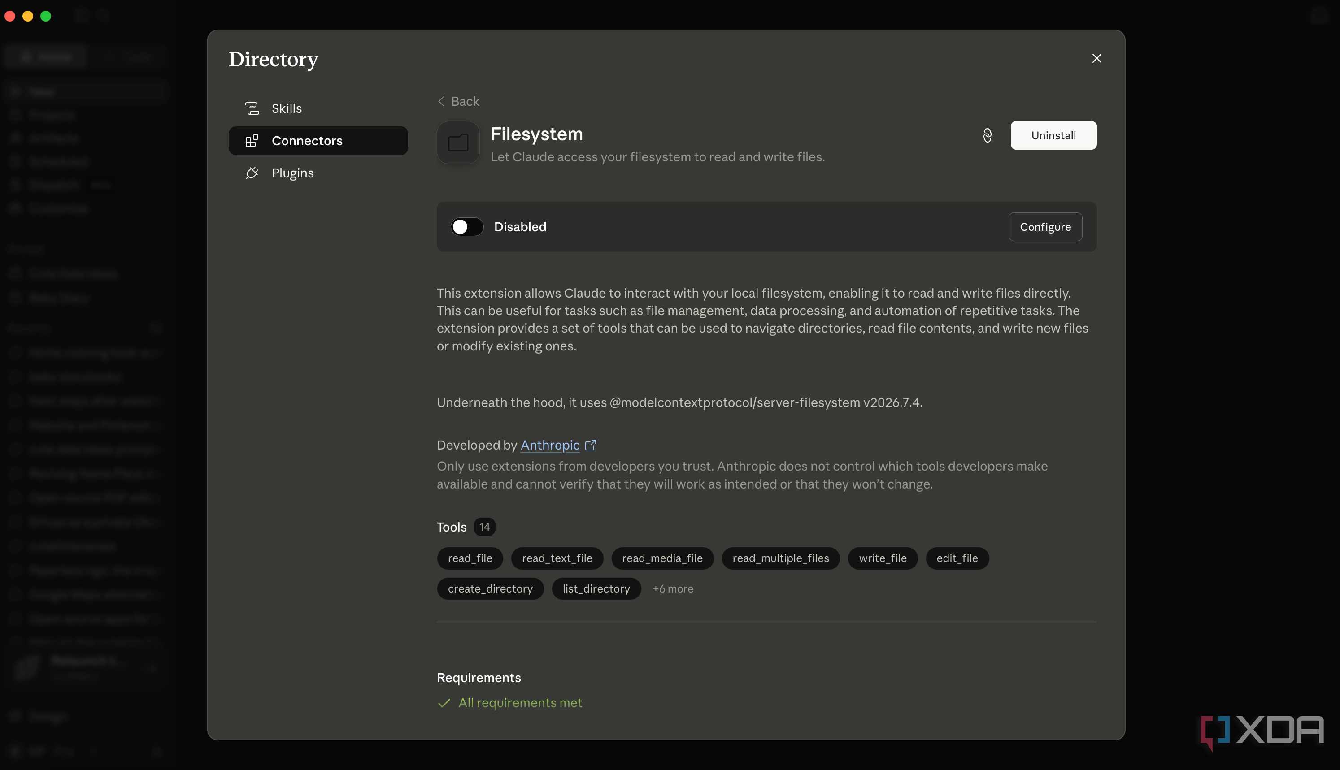Image resolution: width=1340 pixels, height=770 pixels.
Task: Click the read_file tool chip
Action: point(470,558)
